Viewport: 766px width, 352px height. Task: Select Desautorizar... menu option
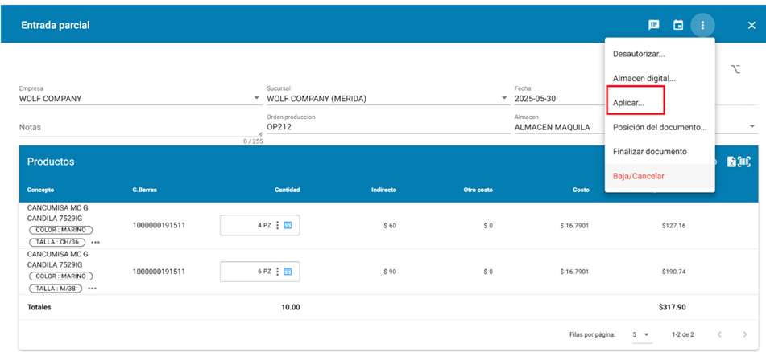point(660,54)
